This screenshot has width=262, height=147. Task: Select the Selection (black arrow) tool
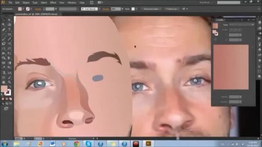(x=4, y=20)
